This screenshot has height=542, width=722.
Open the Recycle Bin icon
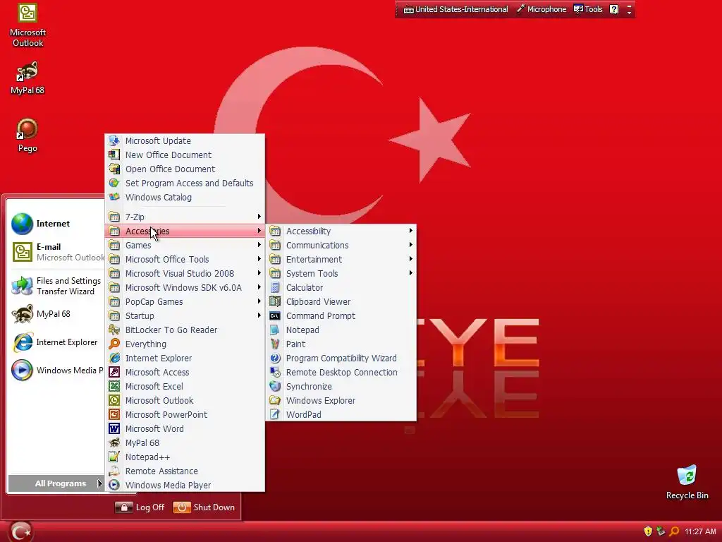tap(687, 483)
